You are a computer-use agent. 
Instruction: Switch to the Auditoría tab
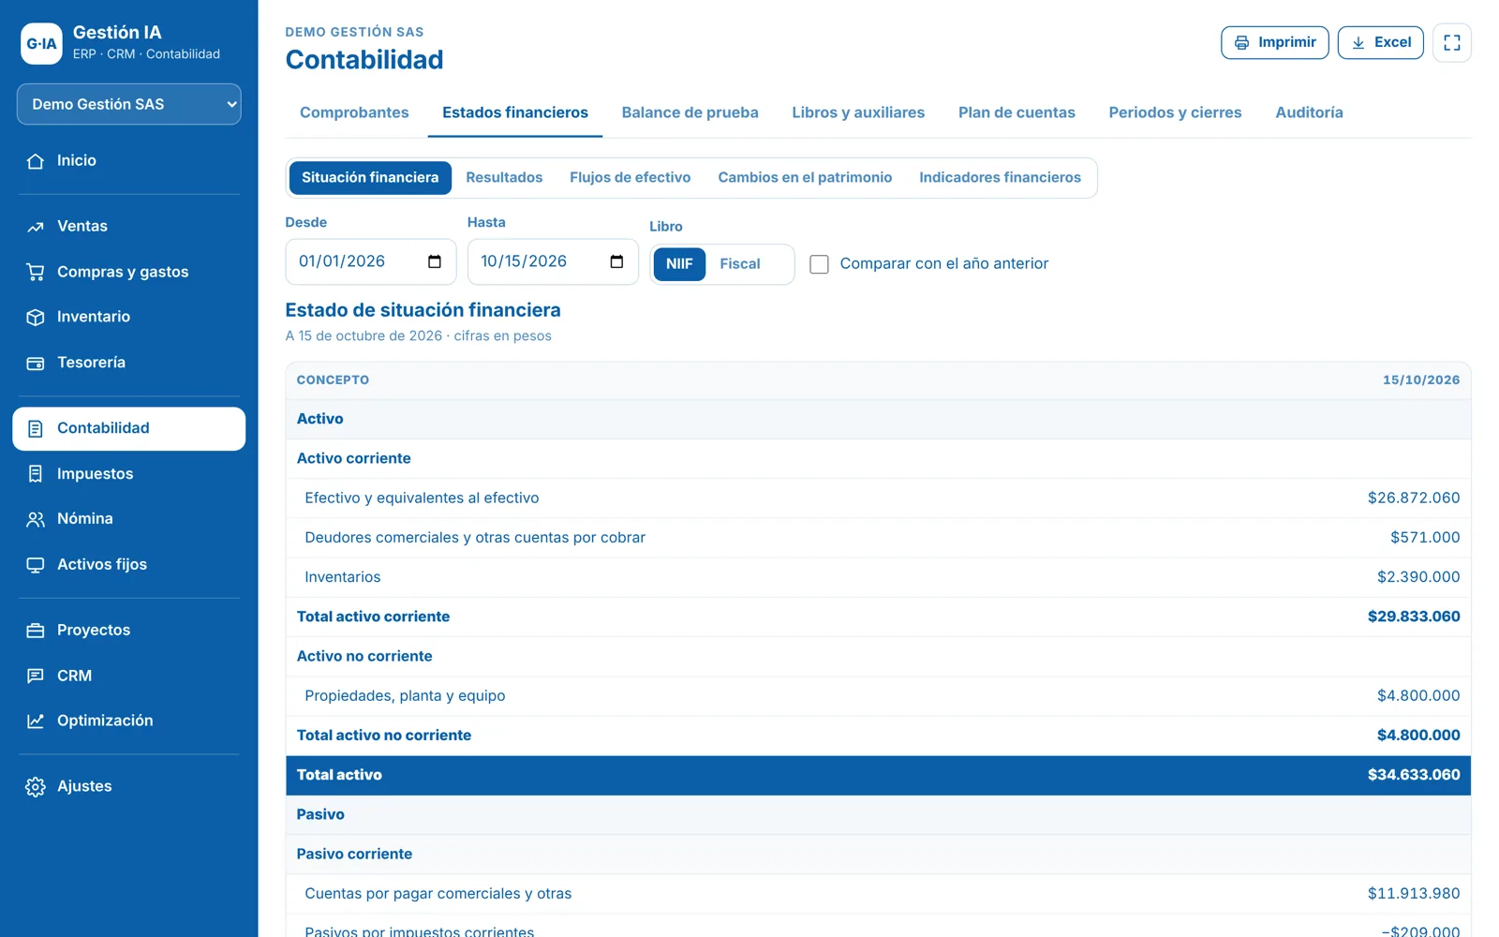[x=1309, y=112]
